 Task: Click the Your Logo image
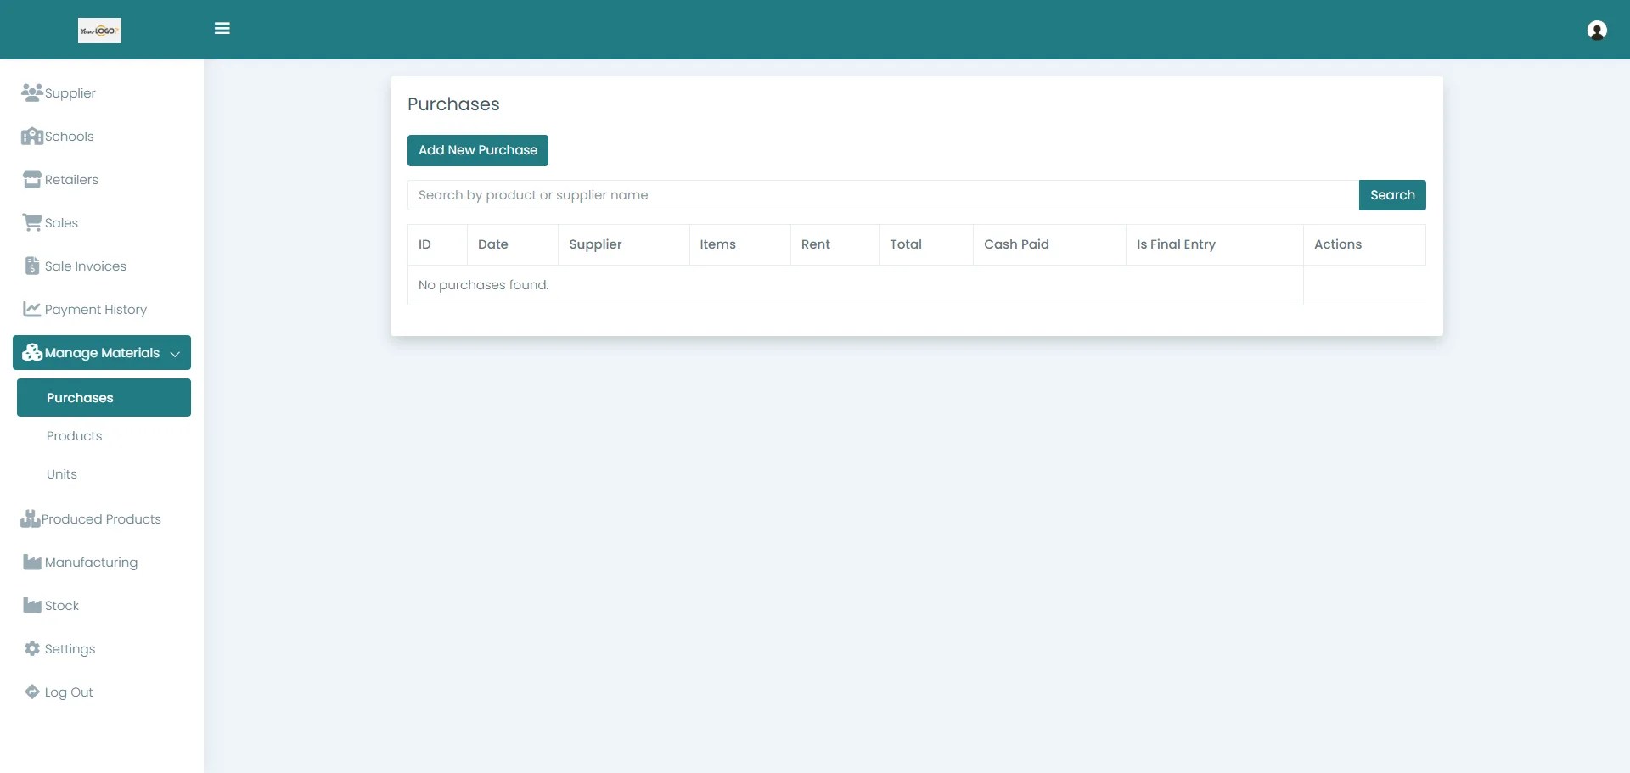point(99,31)
